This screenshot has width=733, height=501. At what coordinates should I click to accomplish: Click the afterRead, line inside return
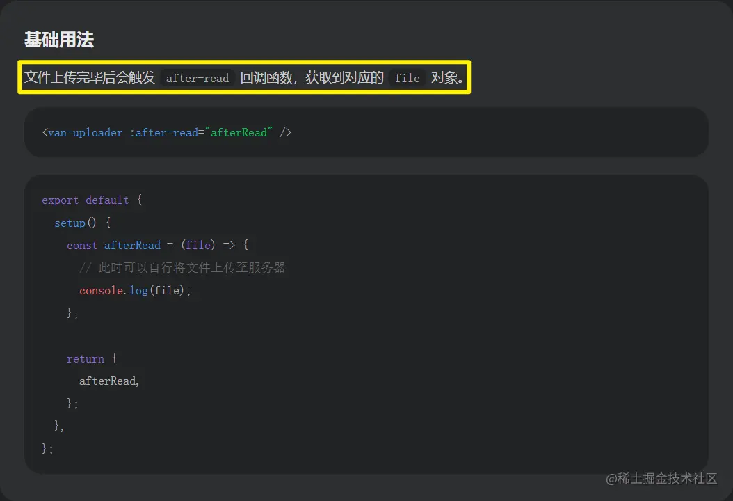click(109, 381)
